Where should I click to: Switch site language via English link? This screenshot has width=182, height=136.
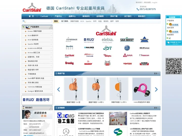tap(154, 3)
